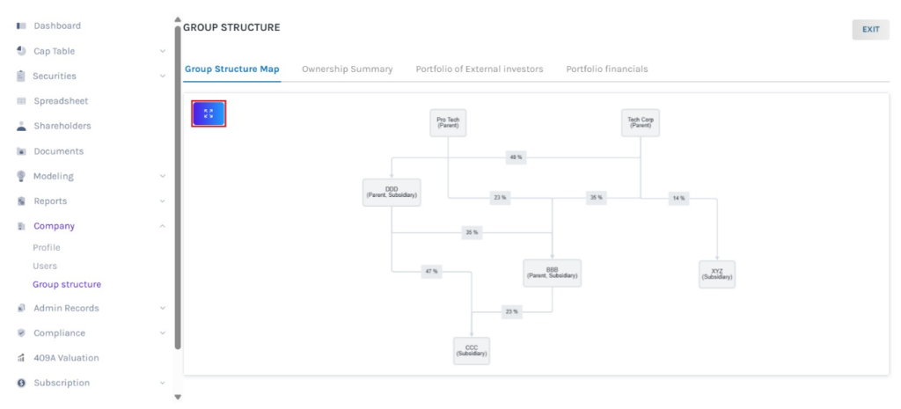Collapse the Company section chevron
This screenshot has height=409, width=901.
coord(163,226)
